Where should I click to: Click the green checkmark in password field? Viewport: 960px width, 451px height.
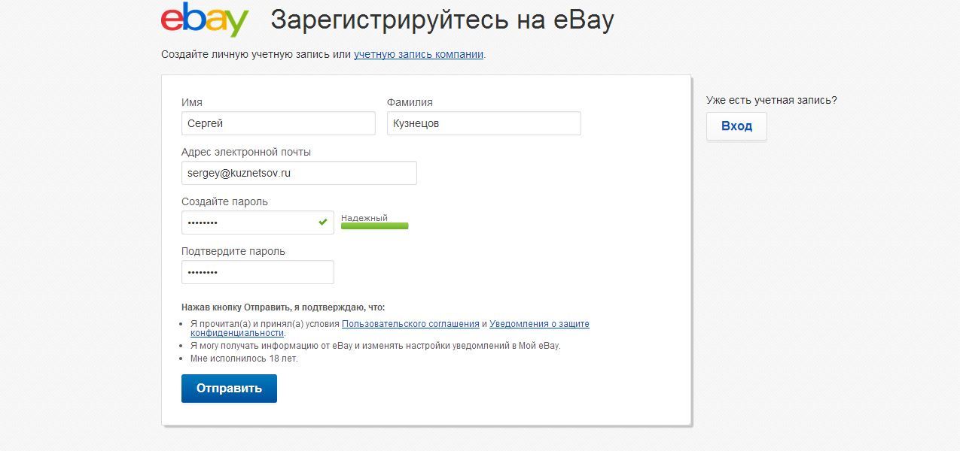(x=323, y=222)
